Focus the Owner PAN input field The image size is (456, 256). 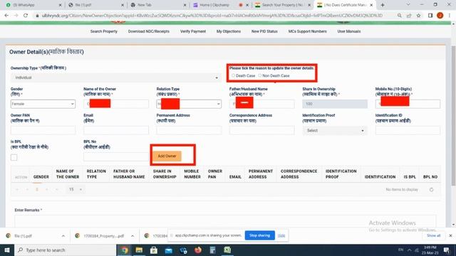(x=43, y=130)
